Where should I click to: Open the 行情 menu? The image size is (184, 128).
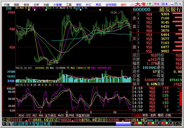pyautogui.click(x=6, y=5)
